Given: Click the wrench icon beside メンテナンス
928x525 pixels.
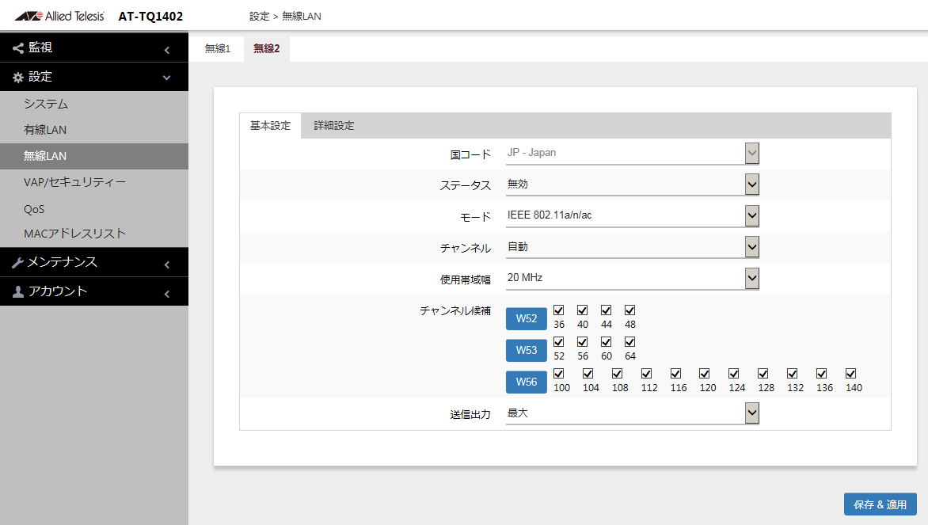Looking at the screenshot, I should [17, 262].
